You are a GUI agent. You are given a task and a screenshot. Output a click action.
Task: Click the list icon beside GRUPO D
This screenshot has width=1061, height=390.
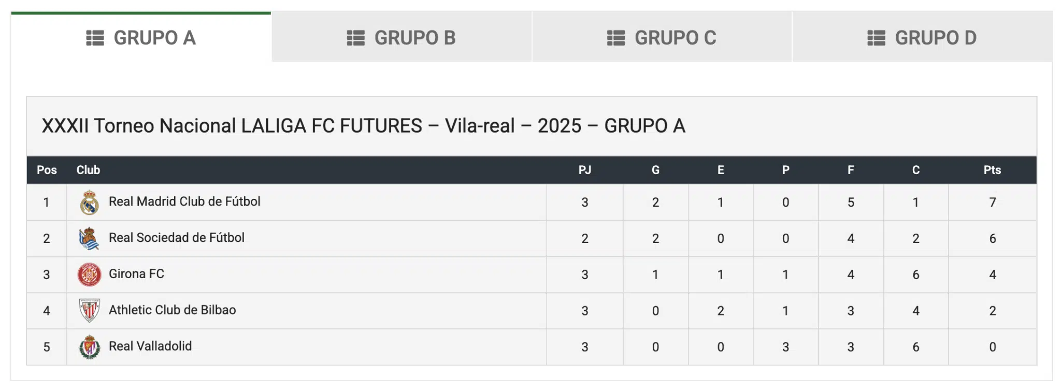click(877, 38)
